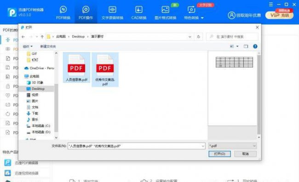This screenshot has height=182, width=299.
Task: Change the view with the view icon
Action: click(x=232, y=46)
